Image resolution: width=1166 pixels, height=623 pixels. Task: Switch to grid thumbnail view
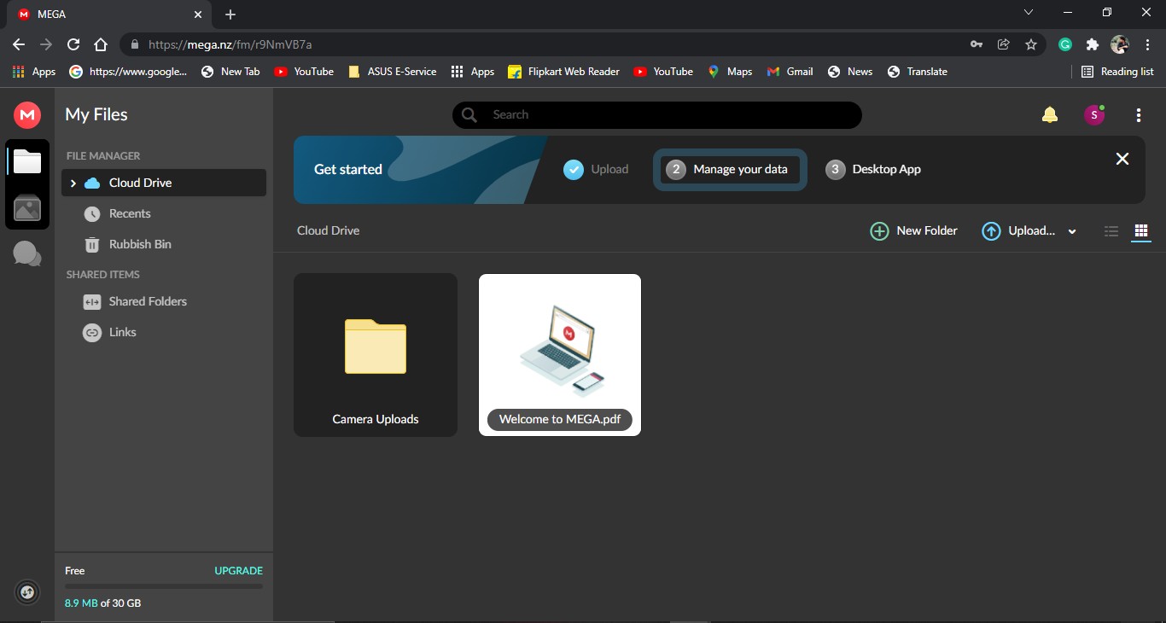pos(1141,231)
